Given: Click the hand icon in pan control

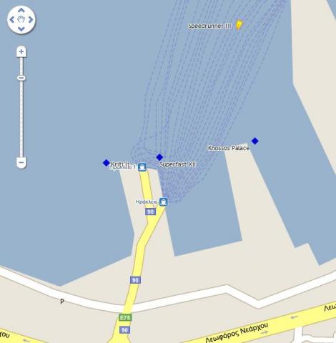Looking at the screenshot, I should coord(21,19).
